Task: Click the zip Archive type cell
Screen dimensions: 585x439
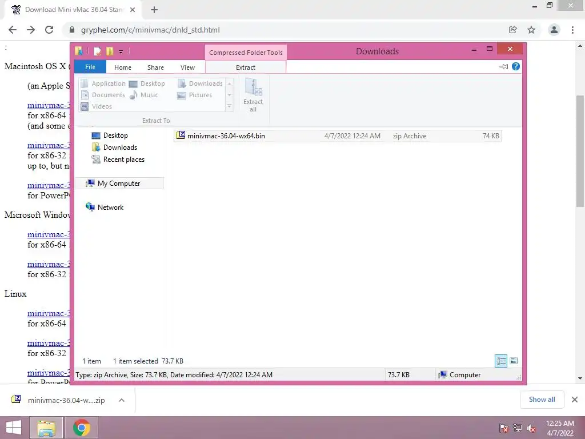Action: click(x=409, y=136)
